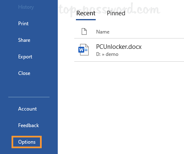Click the D: » demo folder path
Image resolution: width=184 pixels, height=154 pixels.
click(107, 54)
